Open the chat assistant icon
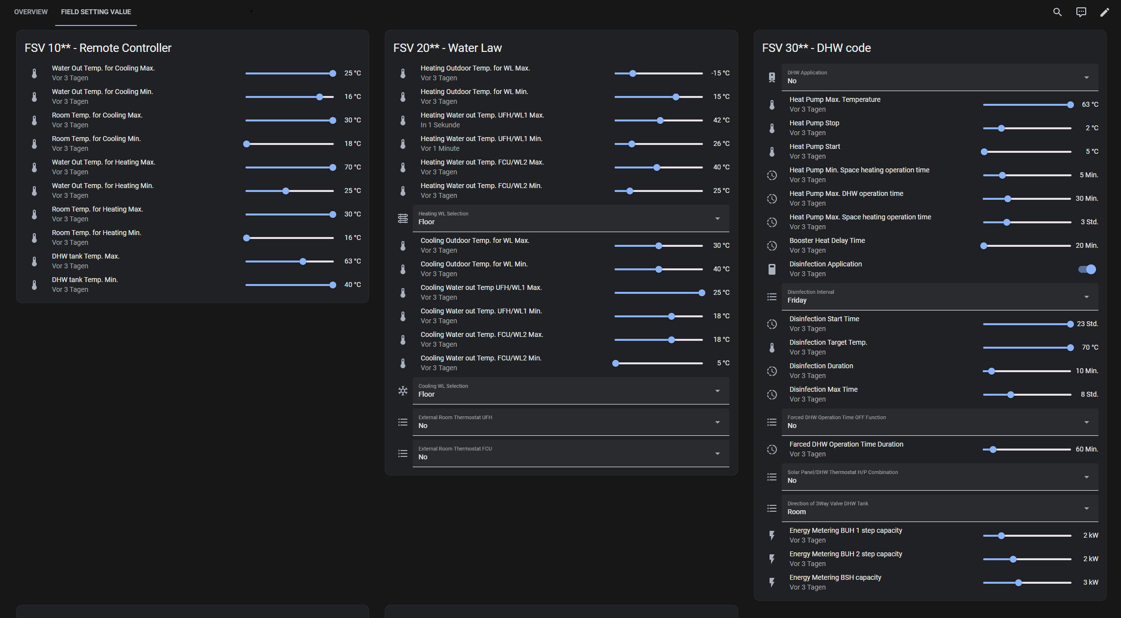The width and height of the screenshot is (1121, 618). click(x=1081, y=12)
